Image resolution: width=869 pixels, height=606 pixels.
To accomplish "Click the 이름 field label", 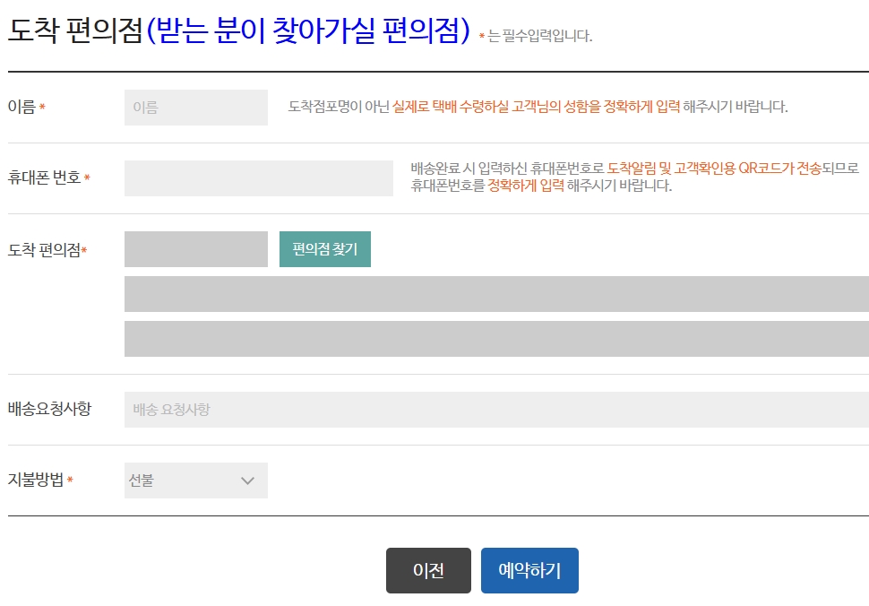I will coord(22,107).
